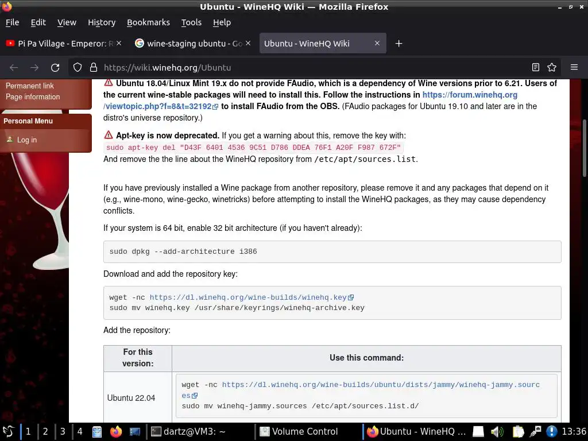Open the winehq.key download link

click(248, 297)
